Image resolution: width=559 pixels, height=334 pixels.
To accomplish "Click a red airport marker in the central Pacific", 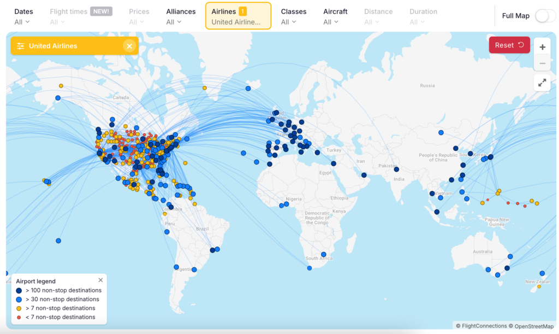I will [x=517, y=202].
